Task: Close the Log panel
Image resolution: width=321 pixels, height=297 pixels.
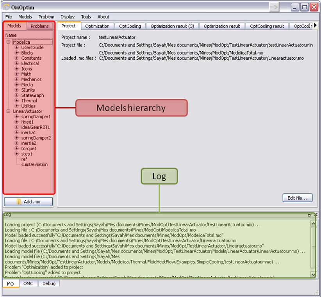Action: pyautogui.click(x=316, y=215)
